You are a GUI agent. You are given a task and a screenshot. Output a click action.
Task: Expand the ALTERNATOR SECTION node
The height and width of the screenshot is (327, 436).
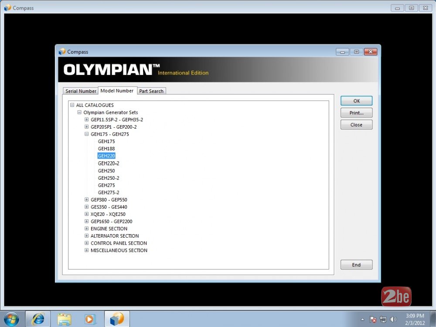point(87,236)
